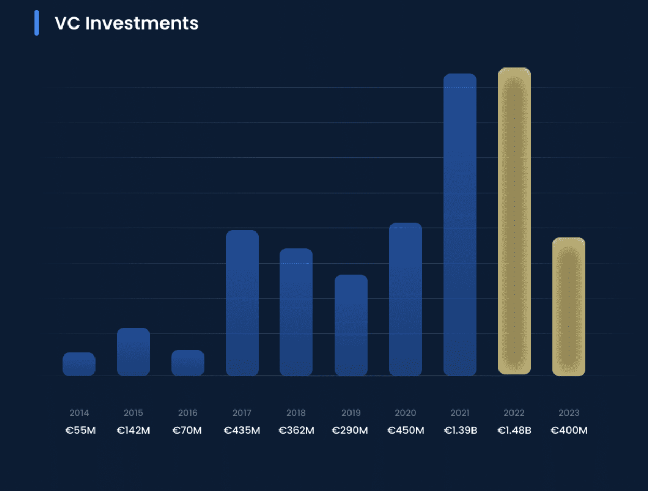Click the 2014 year label

coord(79,413)
